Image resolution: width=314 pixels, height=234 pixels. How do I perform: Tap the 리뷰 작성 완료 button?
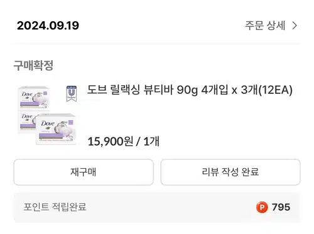230,172
